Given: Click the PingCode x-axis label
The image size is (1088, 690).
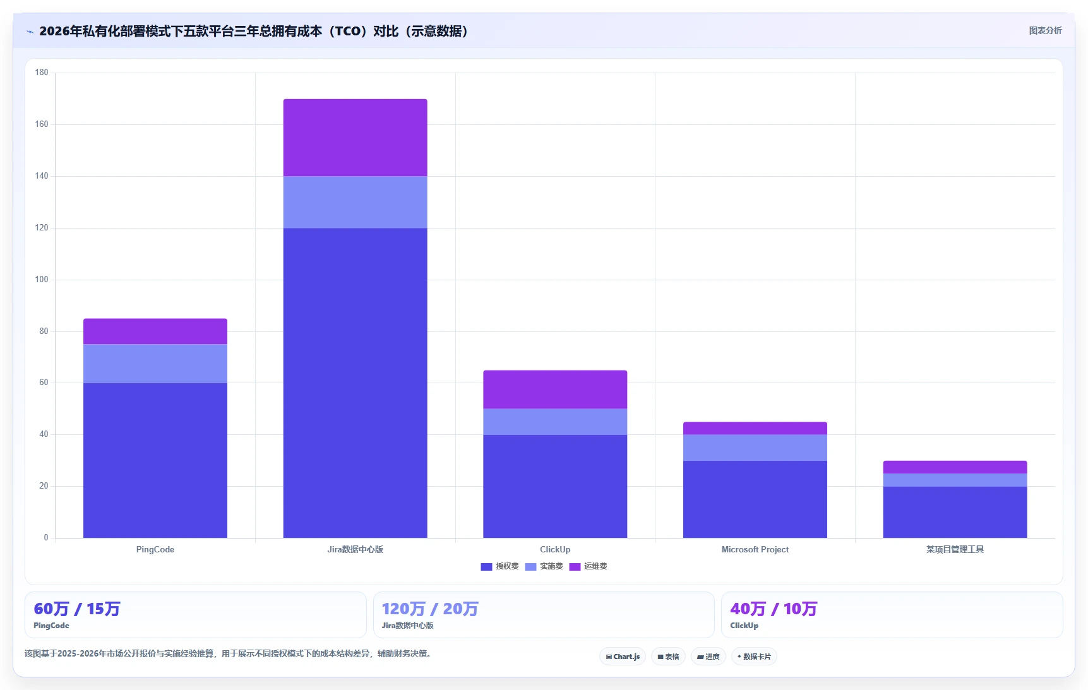Looking at the screenshot, I should pyautogui.click(x=155, y=549).
